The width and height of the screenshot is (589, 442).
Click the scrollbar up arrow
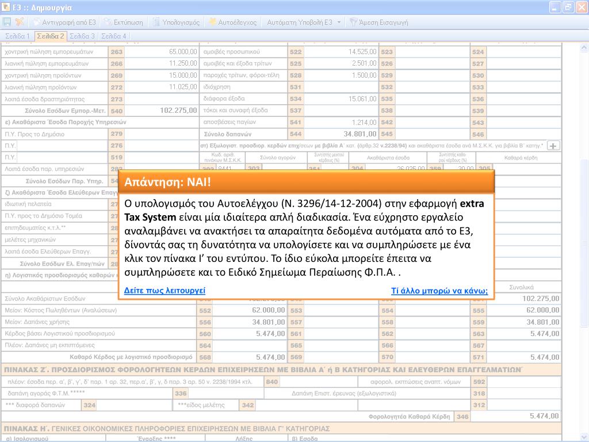point(584,47)
